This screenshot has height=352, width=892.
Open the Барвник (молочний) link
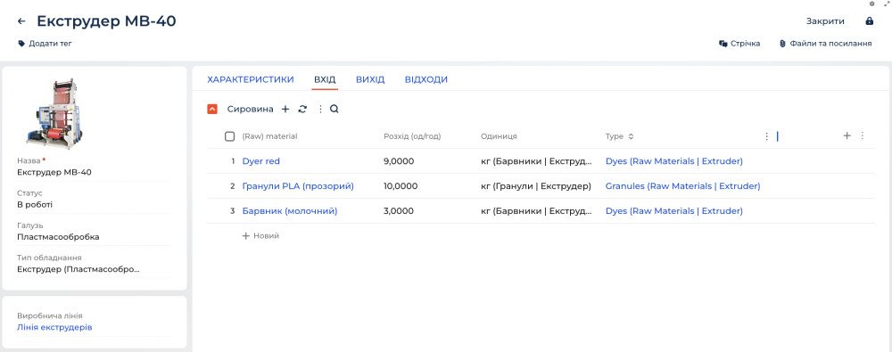pos(290,211)
